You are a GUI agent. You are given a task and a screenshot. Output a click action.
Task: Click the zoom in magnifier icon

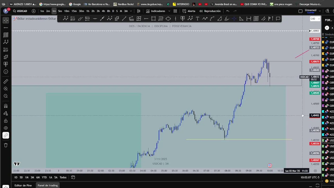click(6, 89)
